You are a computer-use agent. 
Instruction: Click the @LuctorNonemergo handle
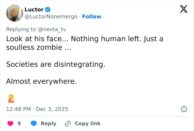click(x=51, y=17)
